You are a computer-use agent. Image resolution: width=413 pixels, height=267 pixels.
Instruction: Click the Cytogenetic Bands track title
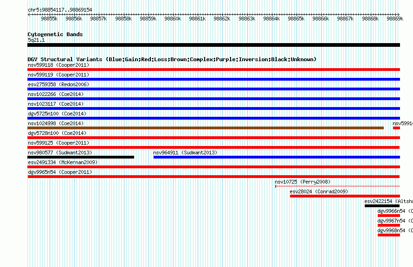pyautogui.click(x=55, y=34)
